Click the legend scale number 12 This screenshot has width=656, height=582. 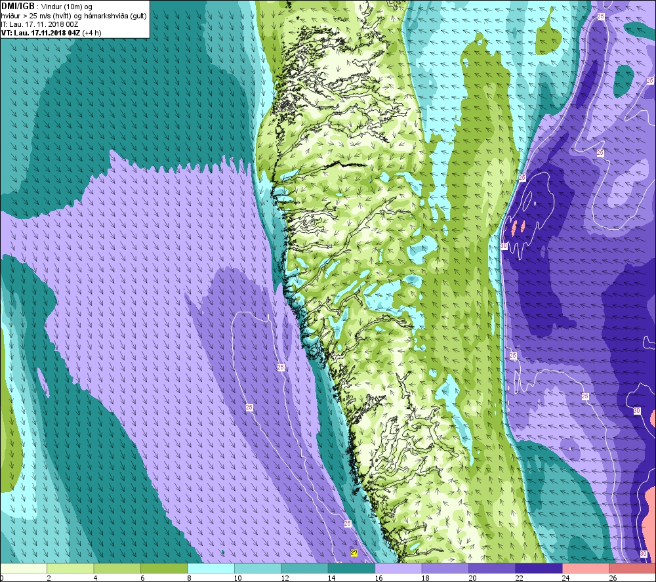coord(285,578)
